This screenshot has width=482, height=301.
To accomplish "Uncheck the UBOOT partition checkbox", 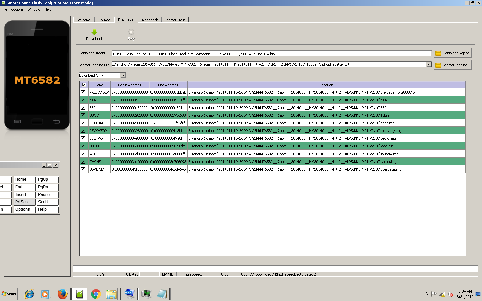I will [x=83, y=115].
